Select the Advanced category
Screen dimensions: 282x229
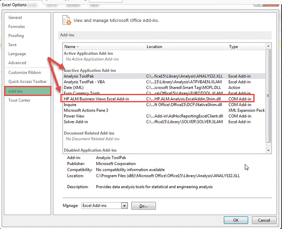click(17, 63)
